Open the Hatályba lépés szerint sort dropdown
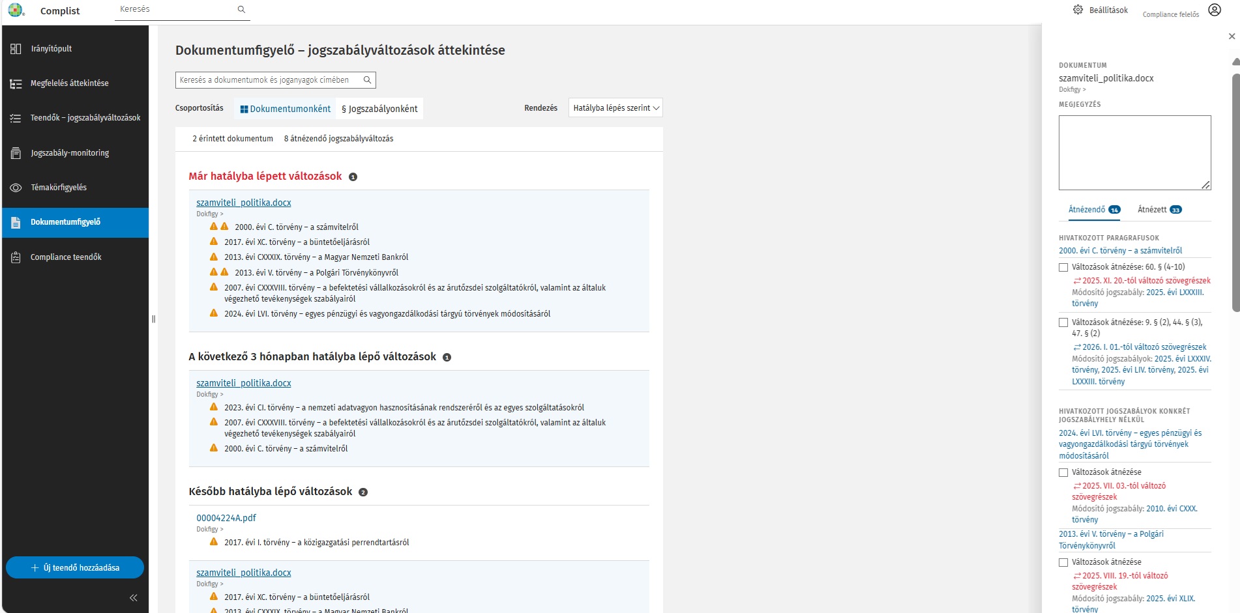The image size is (1240, 613). [x=615, y=108]
